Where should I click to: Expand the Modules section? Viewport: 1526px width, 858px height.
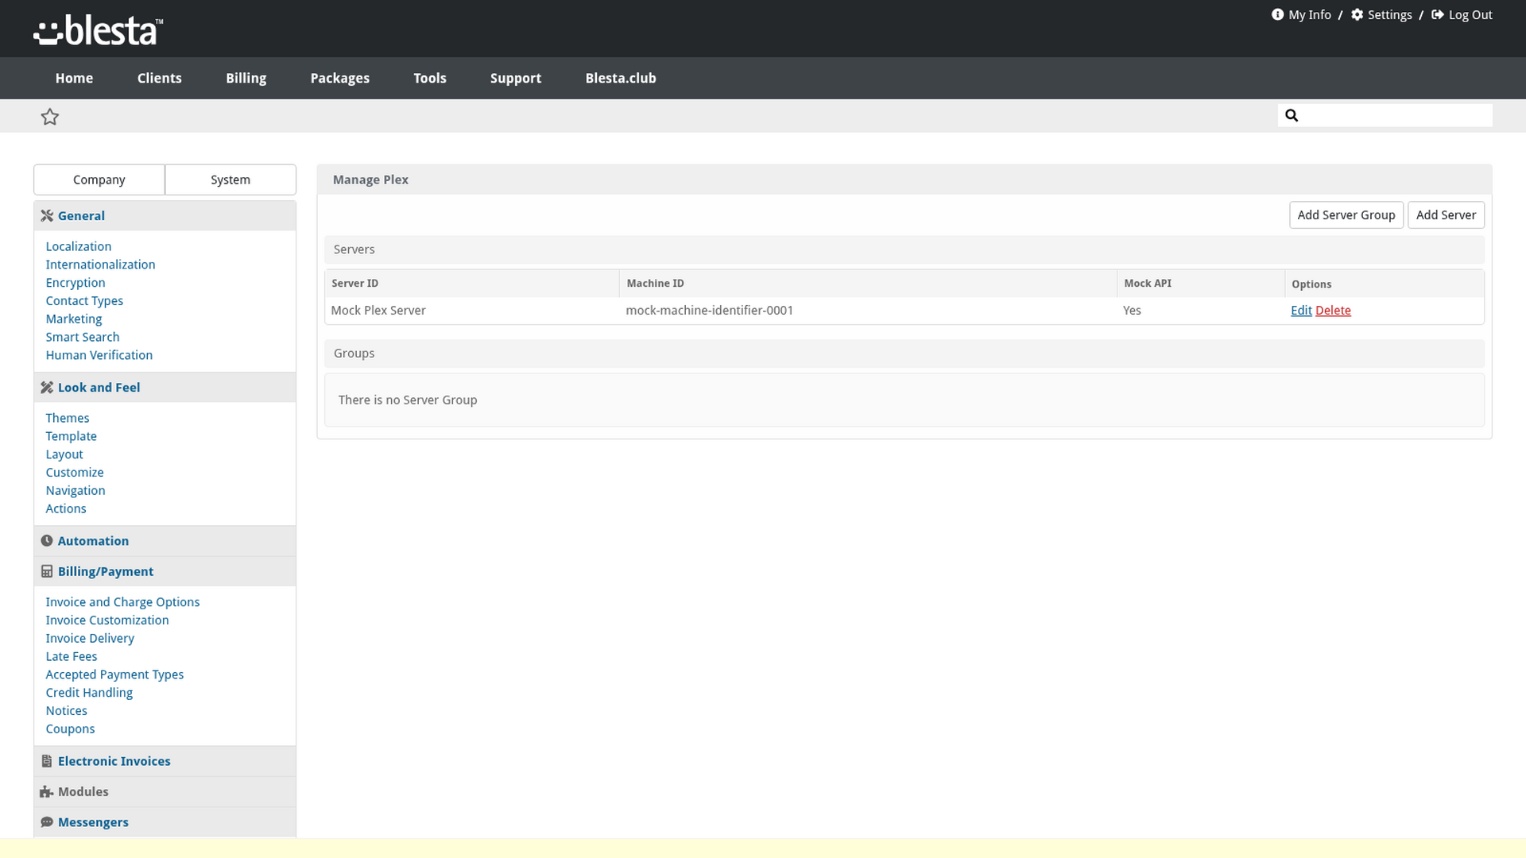(165, 792)
